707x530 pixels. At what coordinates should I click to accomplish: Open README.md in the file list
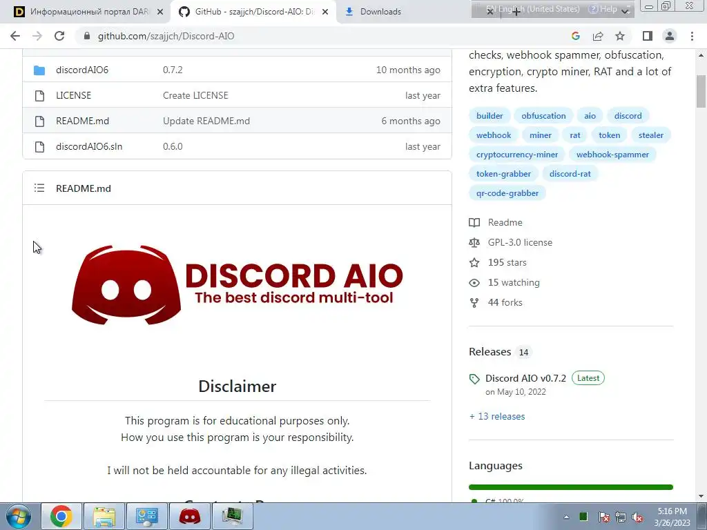tap(83, 121)
